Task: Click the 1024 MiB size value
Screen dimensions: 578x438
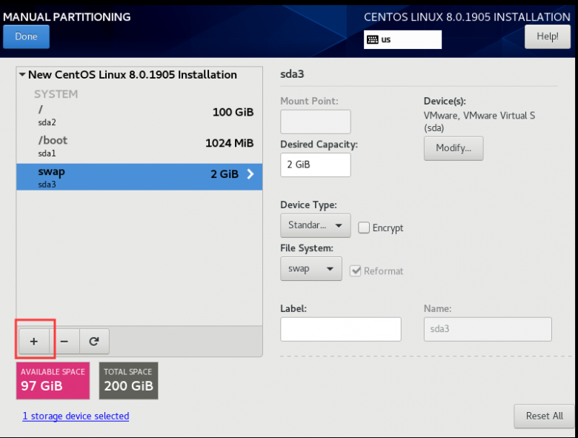Action: [229, 143]
